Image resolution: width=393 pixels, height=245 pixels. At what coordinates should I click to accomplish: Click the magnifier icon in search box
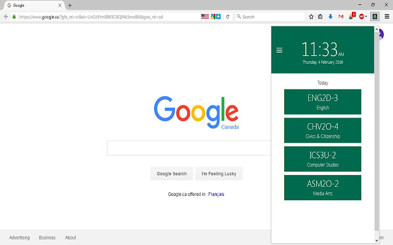point(239,17)
